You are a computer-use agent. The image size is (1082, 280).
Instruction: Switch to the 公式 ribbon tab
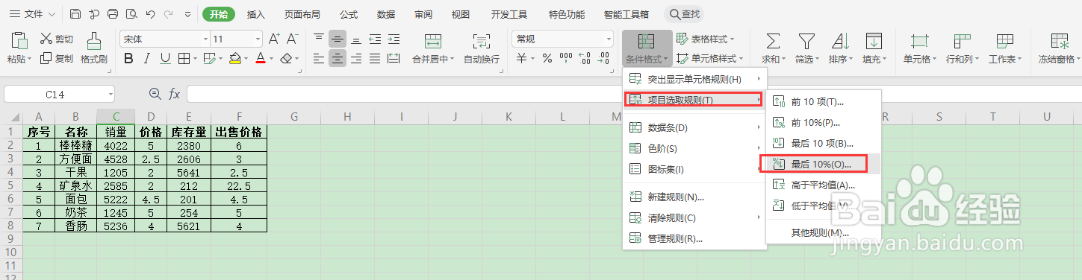pyautogui.click(x=349, y=14)
